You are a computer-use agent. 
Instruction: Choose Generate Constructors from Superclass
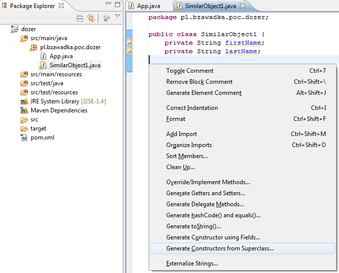point(219,248)
